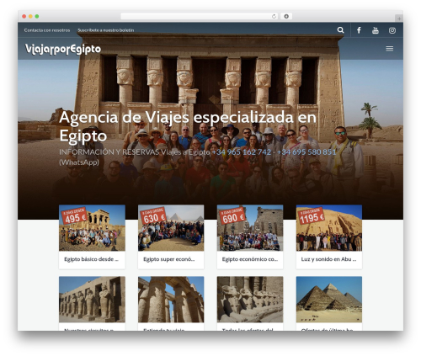Visit the Facebook page icon
Screen dimensions: 421x356
[359, 30]
